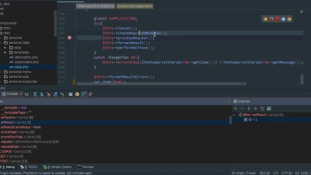Click the executeComponent breadcrumb
Image resolution: width=311 pixels, height=175 pixels.
135,6
